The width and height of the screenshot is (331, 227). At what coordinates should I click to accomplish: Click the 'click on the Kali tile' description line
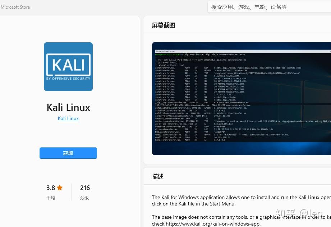click(194, 204)
